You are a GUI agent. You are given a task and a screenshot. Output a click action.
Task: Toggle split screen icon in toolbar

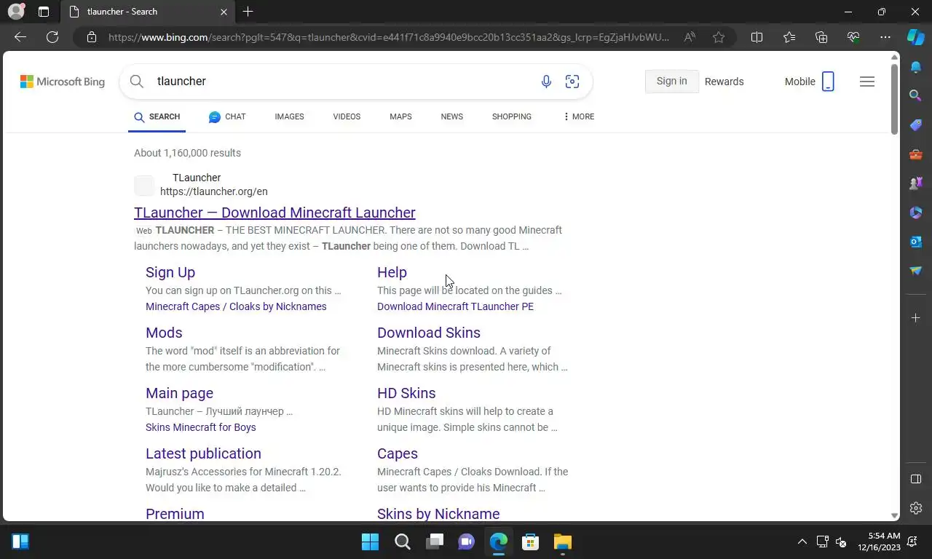[x=757, y=37]
